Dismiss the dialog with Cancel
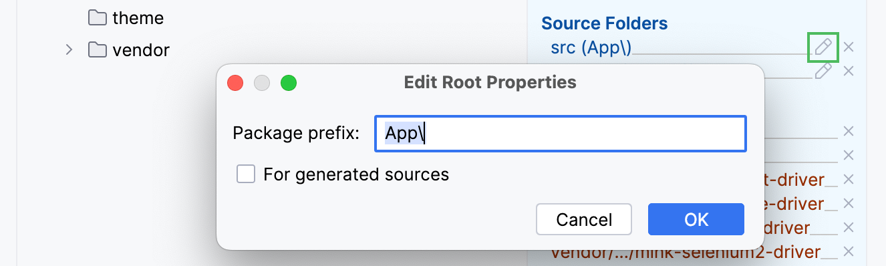This screenshot has width=886, height=266. (x=584, y=219)
